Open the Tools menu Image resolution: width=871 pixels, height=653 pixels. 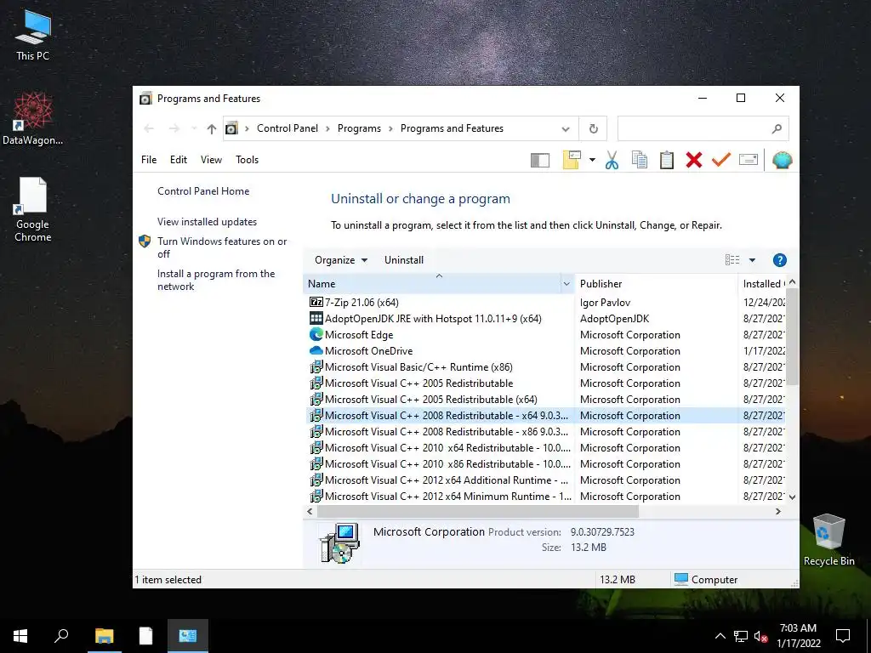(248, 160)
